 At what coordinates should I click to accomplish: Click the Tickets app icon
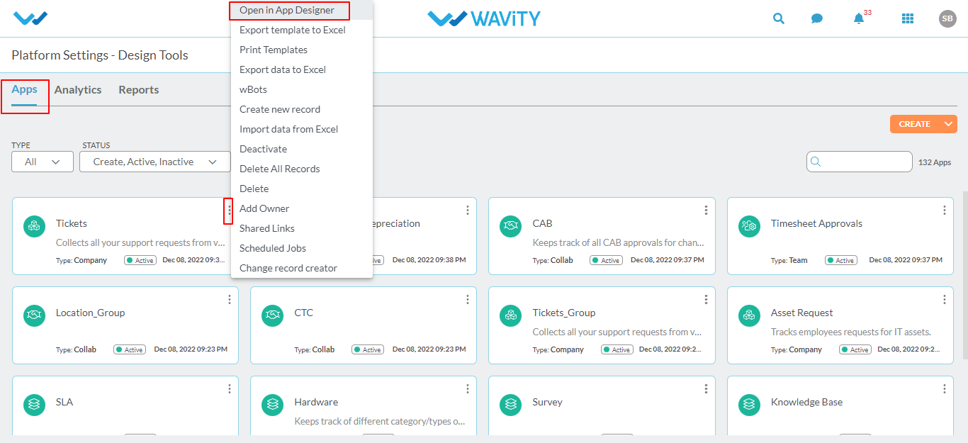tap(34, 226)
